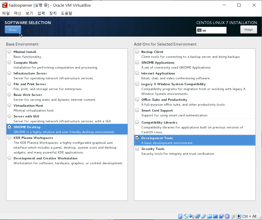The height and width of the screenshot is (220, 262).
Task: Choose KDE Plasma Workspaces environment
Action: click(9, 138)
